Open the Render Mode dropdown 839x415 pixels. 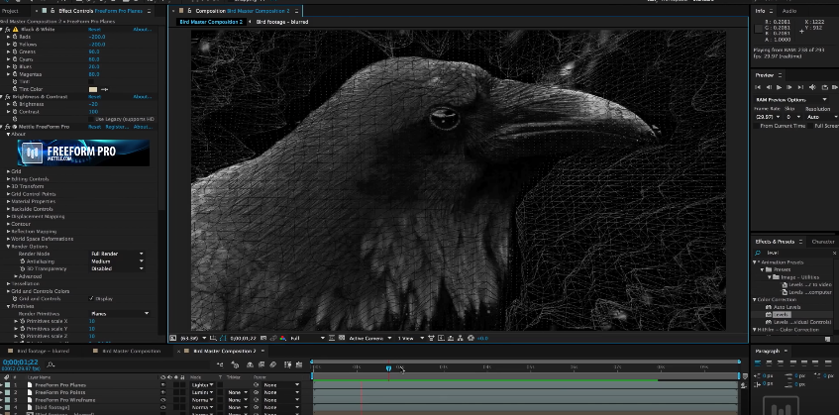[118, 254]
